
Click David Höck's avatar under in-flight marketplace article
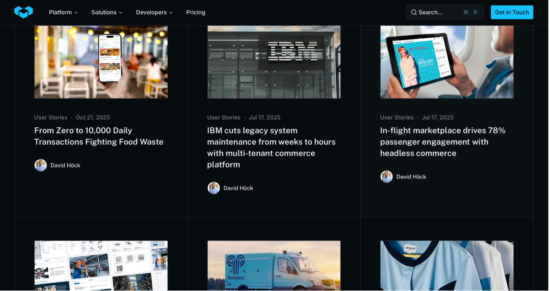(x=387, y=177)
